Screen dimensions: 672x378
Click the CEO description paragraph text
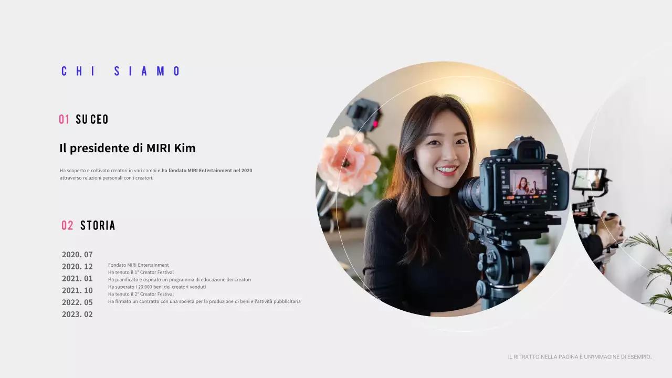tap(156, 174)
